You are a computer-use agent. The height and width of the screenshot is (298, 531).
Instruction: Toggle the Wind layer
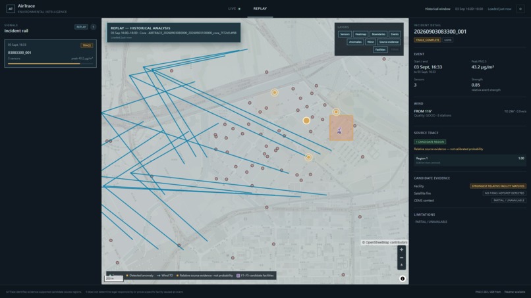tap(370, 42)
